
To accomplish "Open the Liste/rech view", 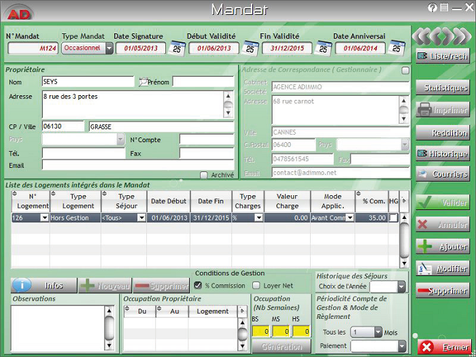I will 443,56.
